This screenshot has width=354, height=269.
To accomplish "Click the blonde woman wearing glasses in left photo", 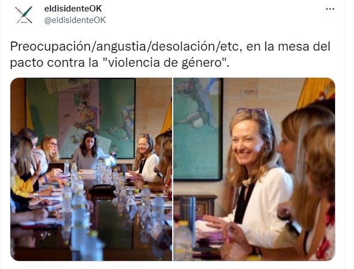I will pos(50,151).
